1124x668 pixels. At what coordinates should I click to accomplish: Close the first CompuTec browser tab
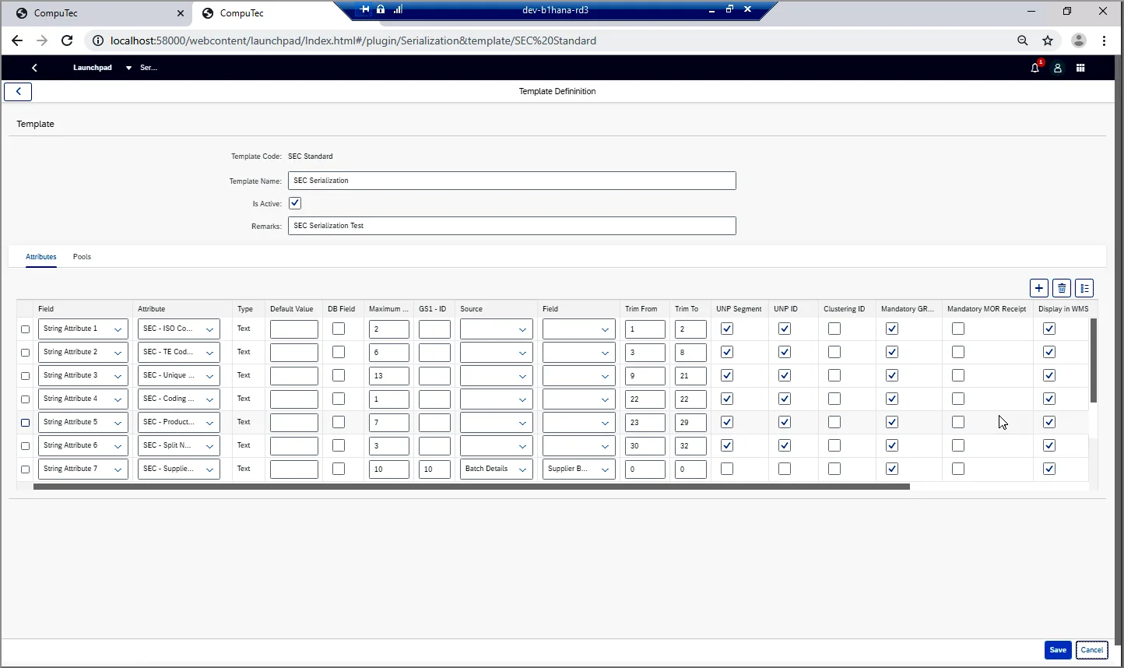pos(181,13)
